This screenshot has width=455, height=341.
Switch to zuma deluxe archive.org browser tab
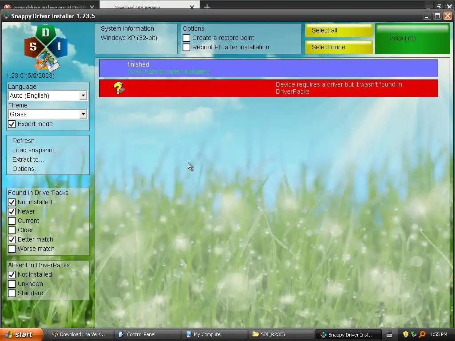pos(49,6)
